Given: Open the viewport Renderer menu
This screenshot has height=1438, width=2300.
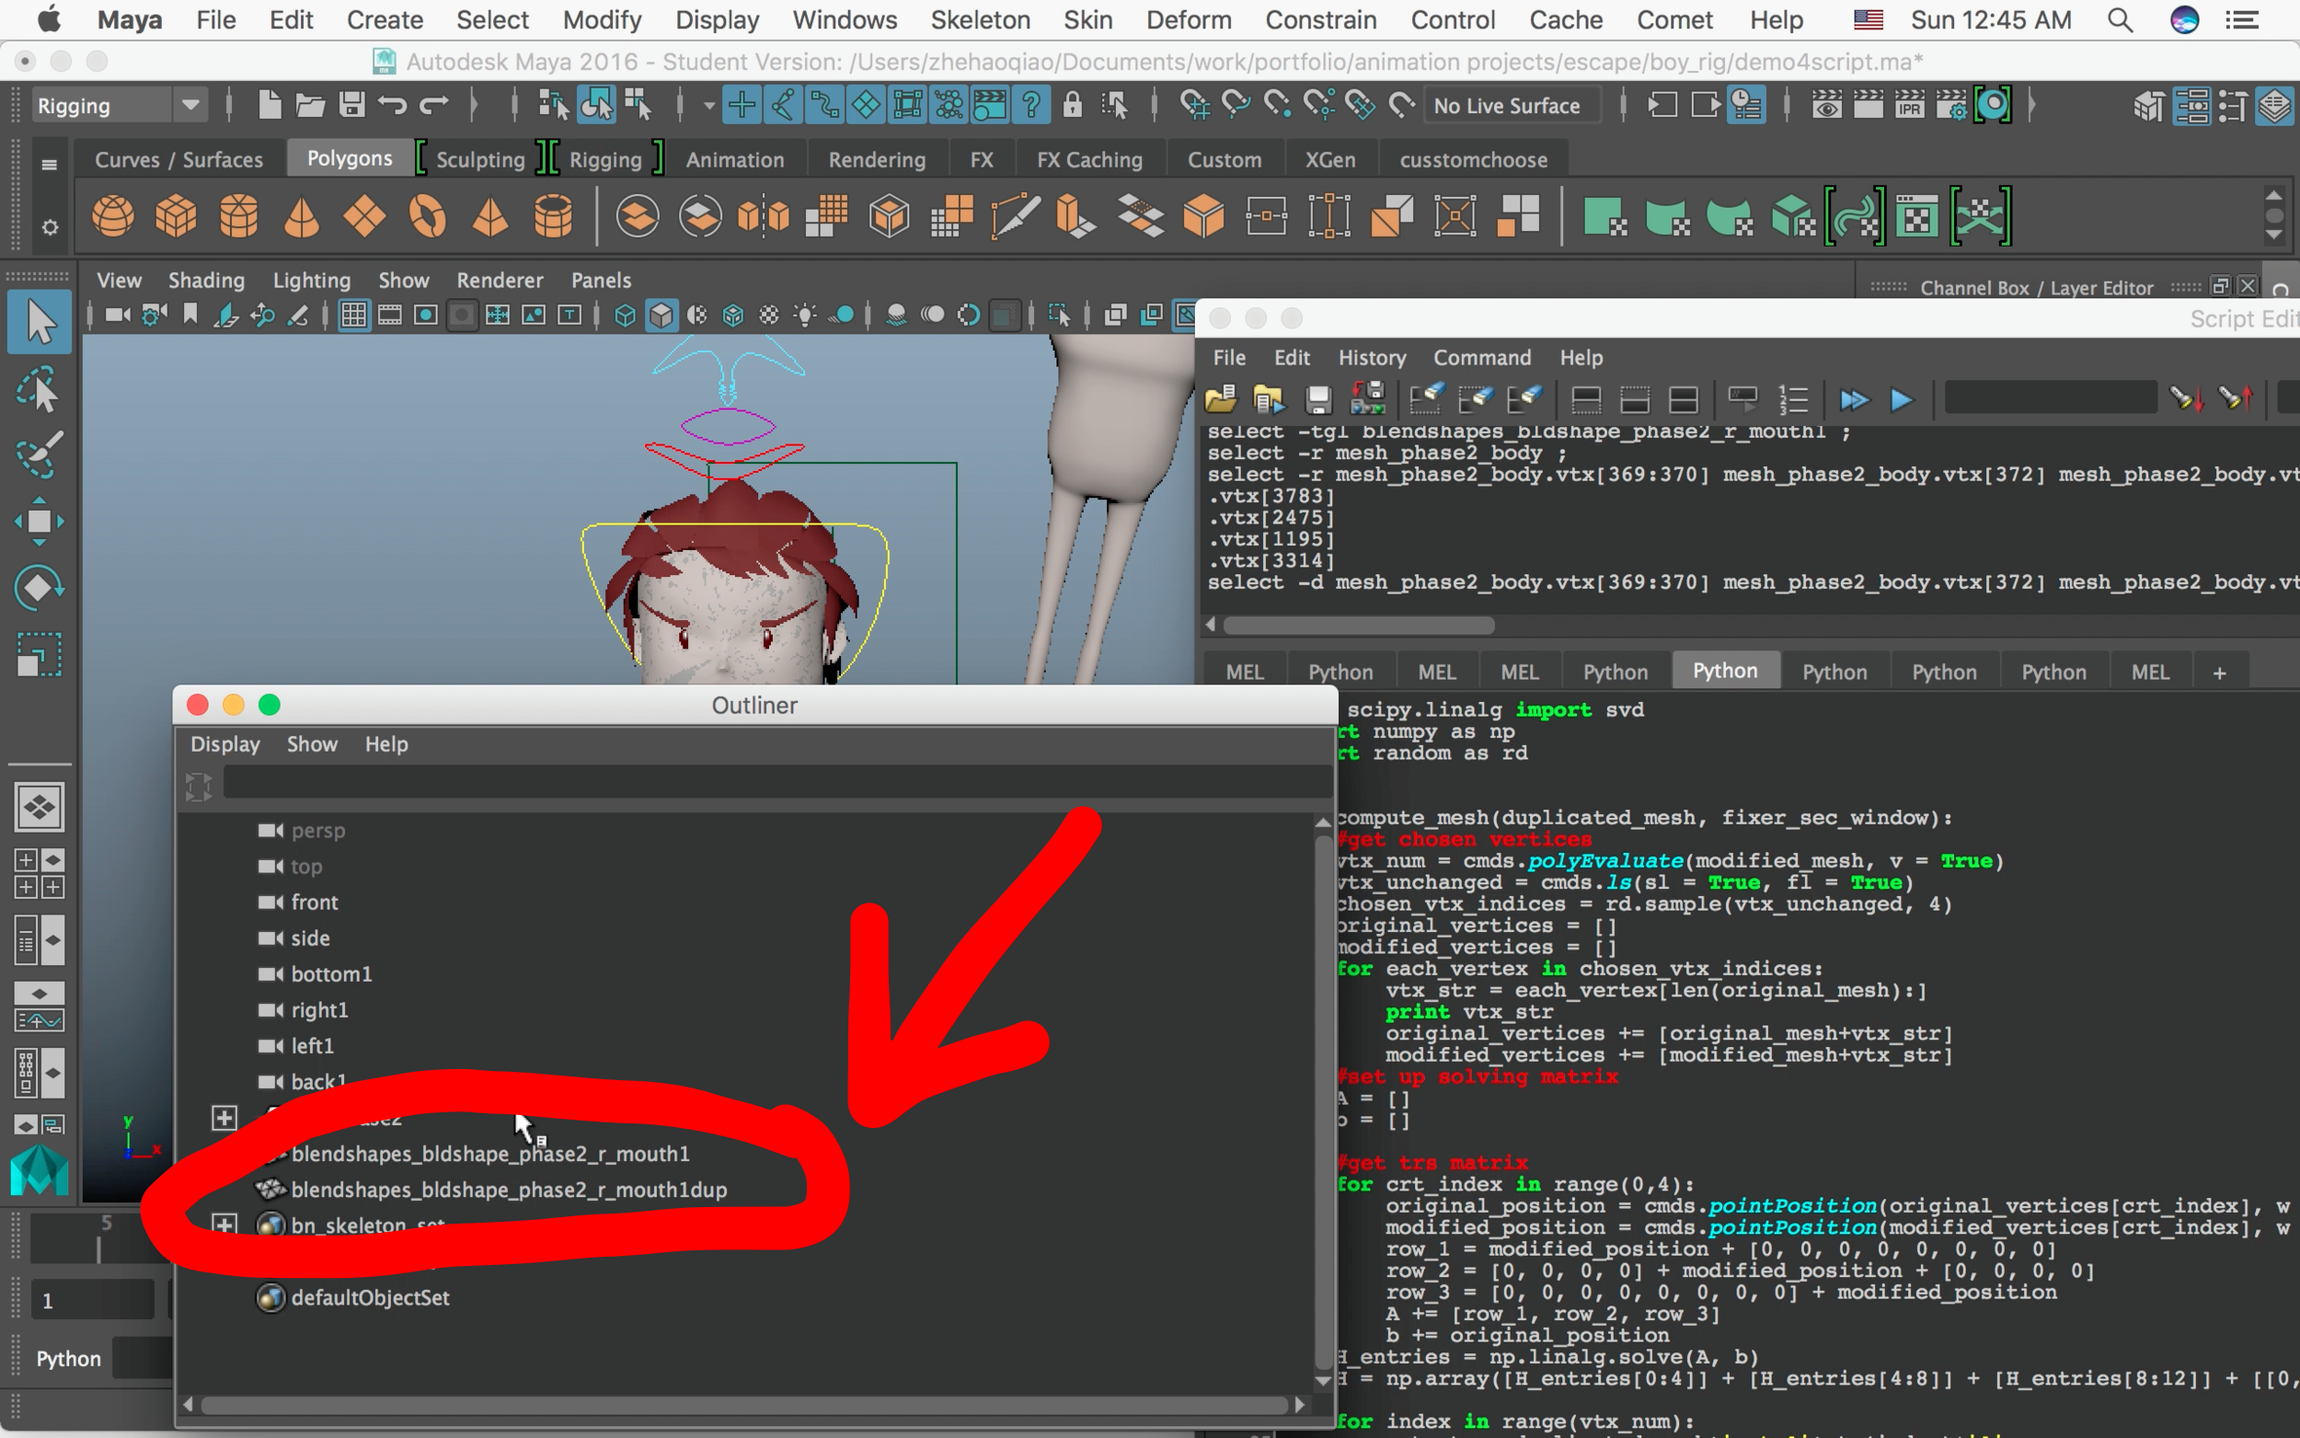Looking at the screenshot, I should pyautogui.click(x=500, y=281).
